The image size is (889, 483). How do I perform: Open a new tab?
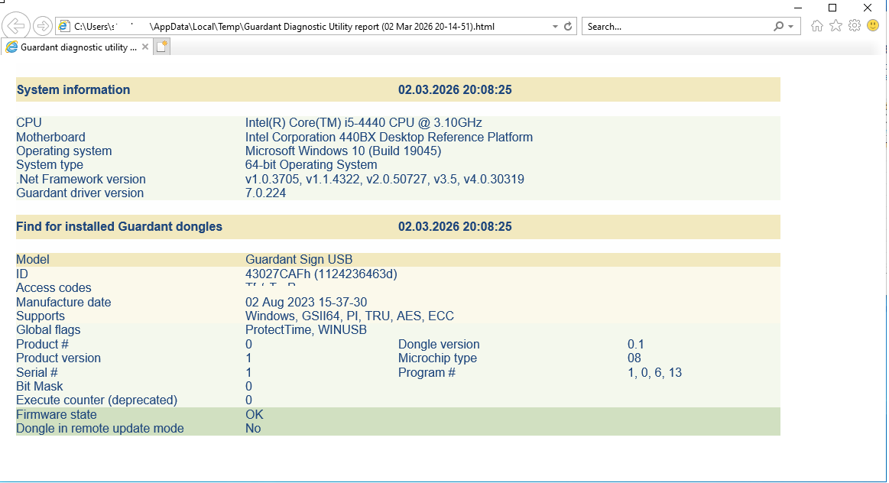click(x=161, y=47)
